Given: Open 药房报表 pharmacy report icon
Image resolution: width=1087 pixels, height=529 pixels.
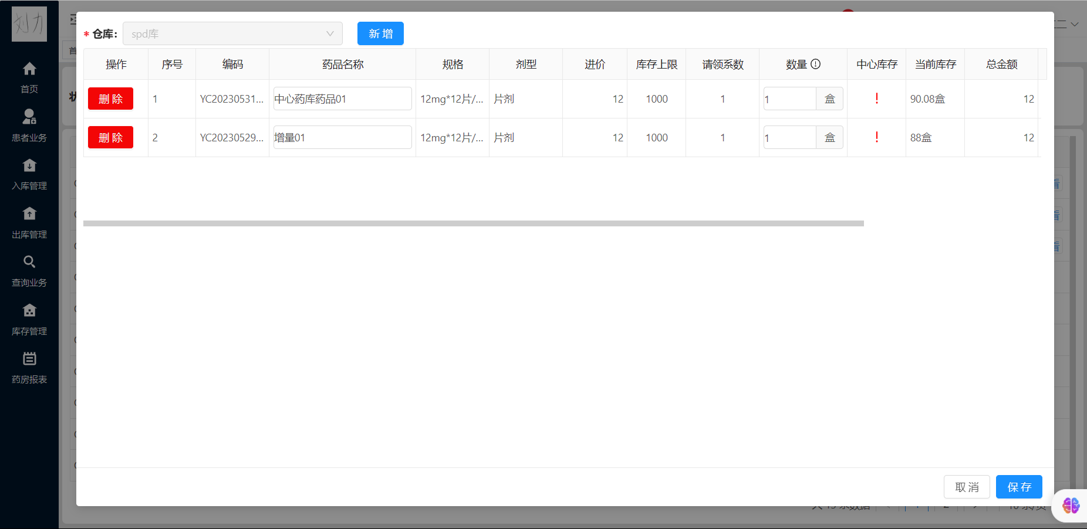Looking at the screenshot, I should [x=29, y=358].
